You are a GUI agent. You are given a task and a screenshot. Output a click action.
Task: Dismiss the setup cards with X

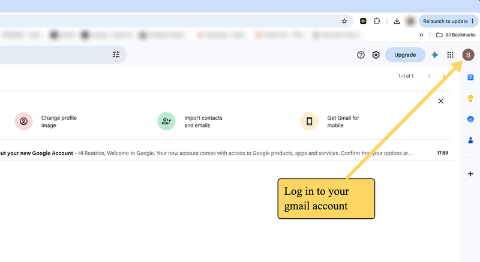pyautogui.click(x=441, y=101)
